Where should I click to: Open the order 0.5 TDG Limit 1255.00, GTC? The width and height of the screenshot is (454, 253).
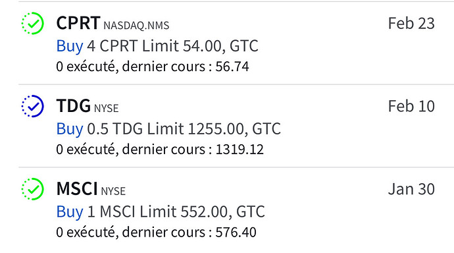184,129
